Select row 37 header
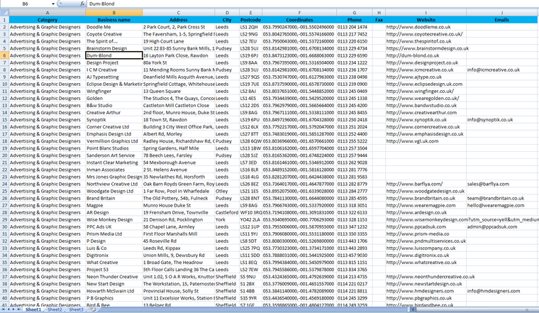The height and width of the screenshot is (313, 539). click(x=4, y=277)
